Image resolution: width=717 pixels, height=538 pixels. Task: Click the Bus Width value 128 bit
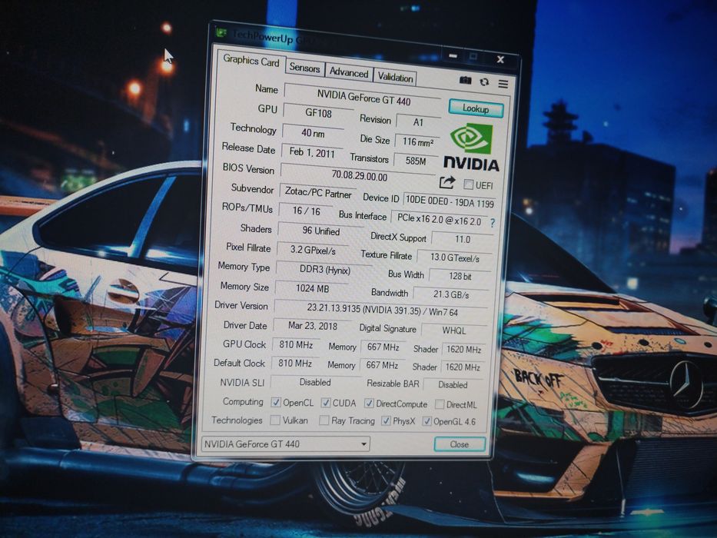pos(460,276)
